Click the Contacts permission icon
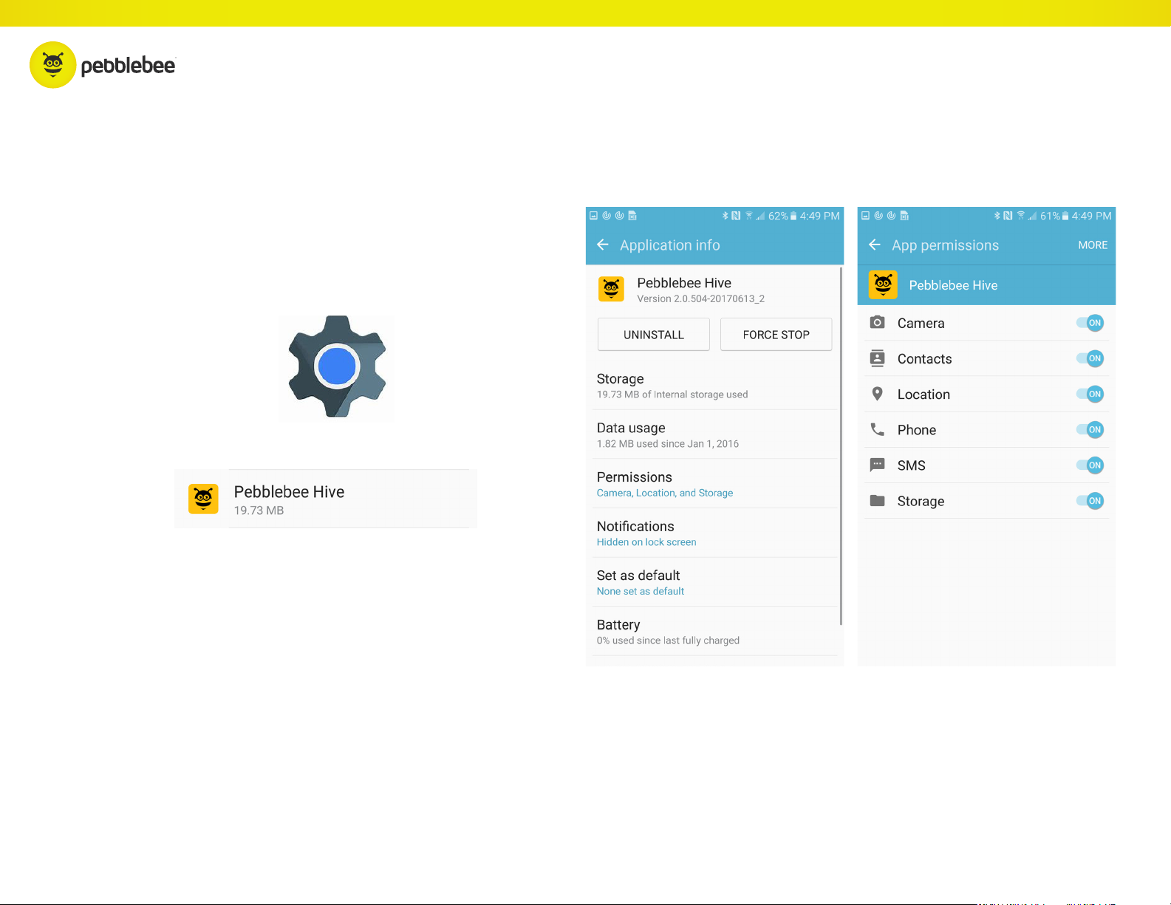 [877, 358]
